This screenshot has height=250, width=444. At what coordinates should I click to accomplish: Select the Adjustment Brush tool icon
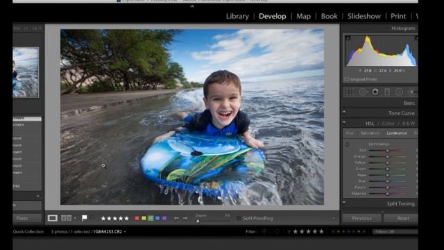413,92
